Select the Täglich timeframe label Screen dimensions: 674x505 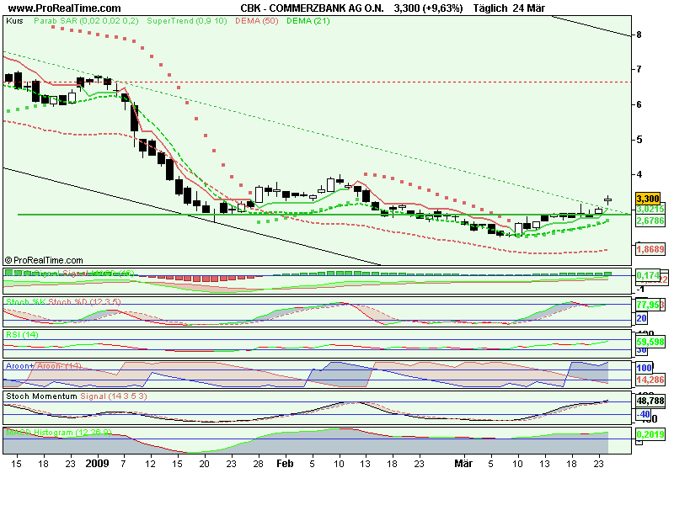click(490, 8)
